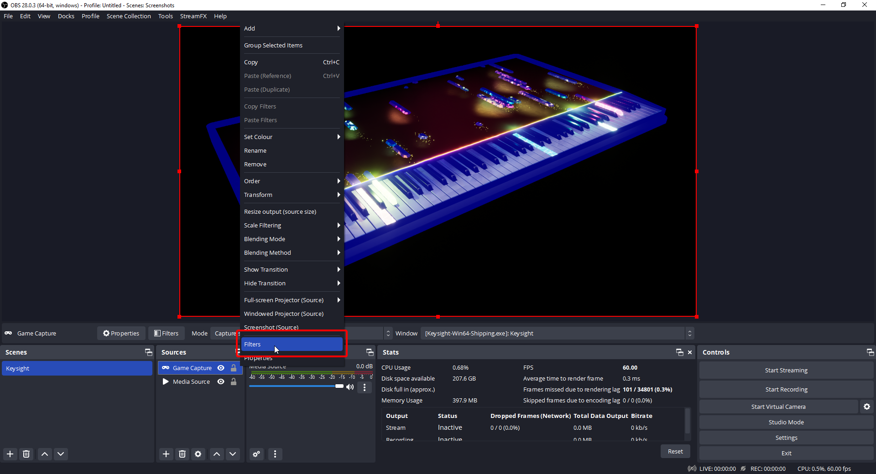Expand the Hide Transition submenu
Screen dimensions: 876x474
[x=292, y=283]
